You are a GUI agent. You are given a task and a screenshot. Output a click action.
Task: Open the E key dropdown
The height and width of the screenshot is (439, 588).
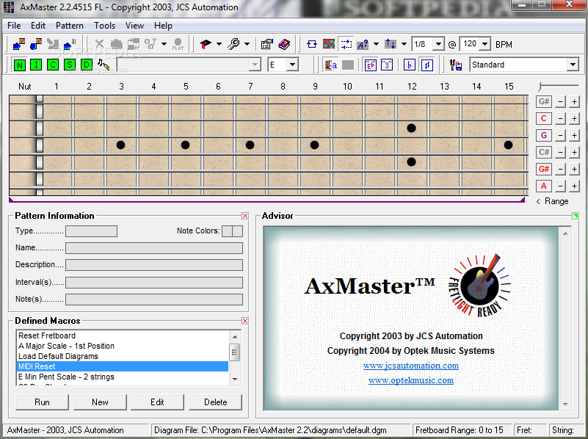tap(292, 65)
